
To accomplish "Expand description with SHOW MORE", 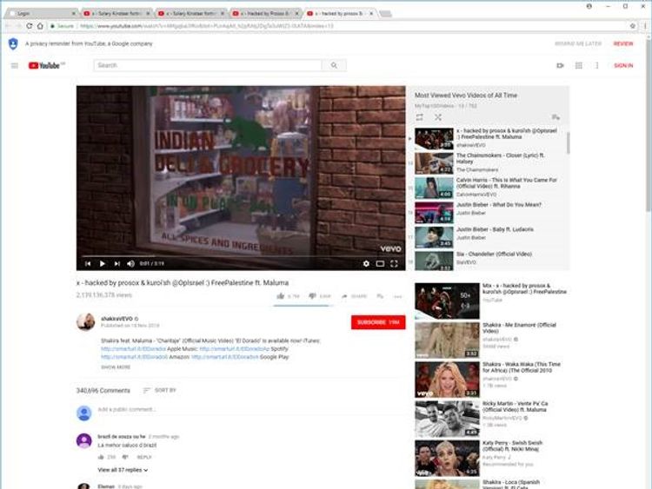I will pos(116,367).
